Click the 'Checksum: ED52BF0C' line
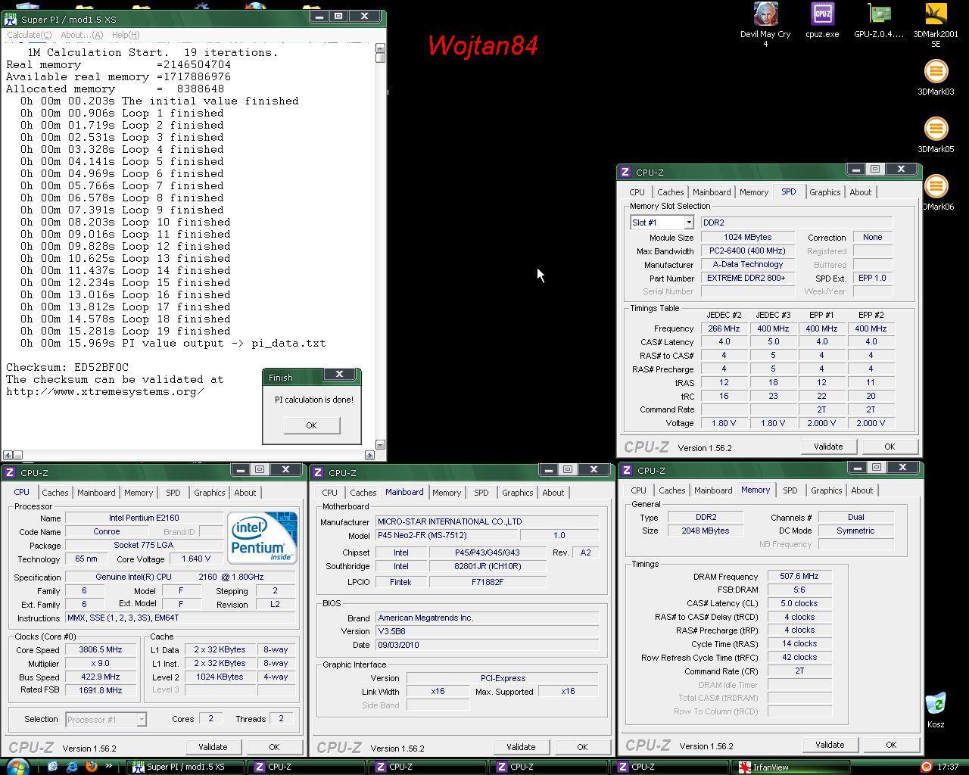Viewport: 969px width, 775px height. pos(67,368)
